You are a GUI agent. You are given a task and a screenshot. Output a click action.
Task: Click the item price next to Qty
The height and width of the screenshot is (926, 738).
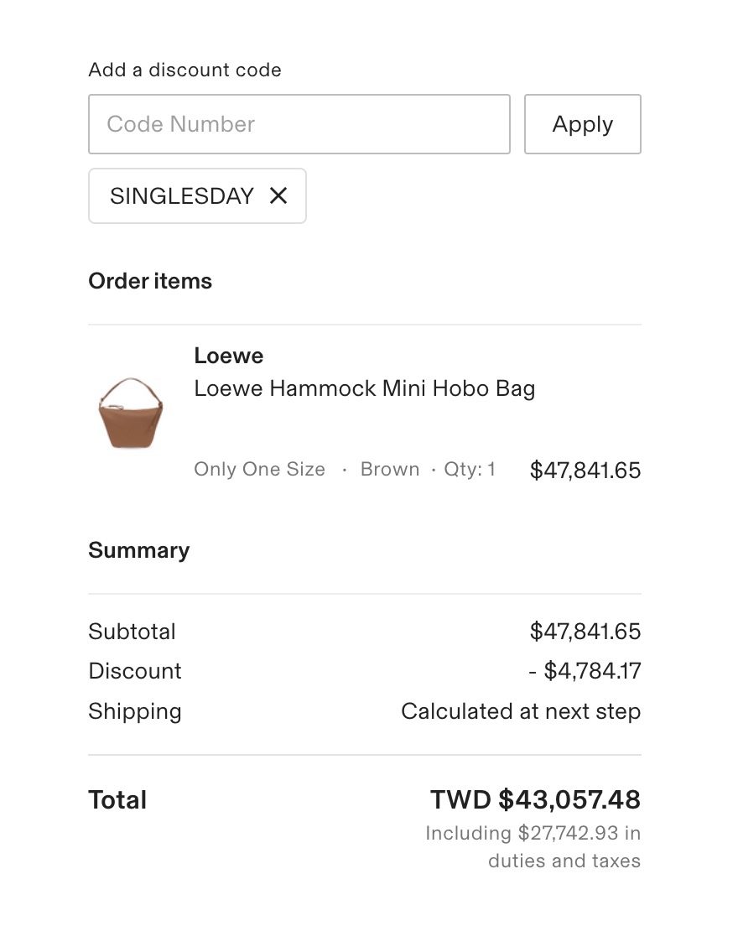coord(585,471)
